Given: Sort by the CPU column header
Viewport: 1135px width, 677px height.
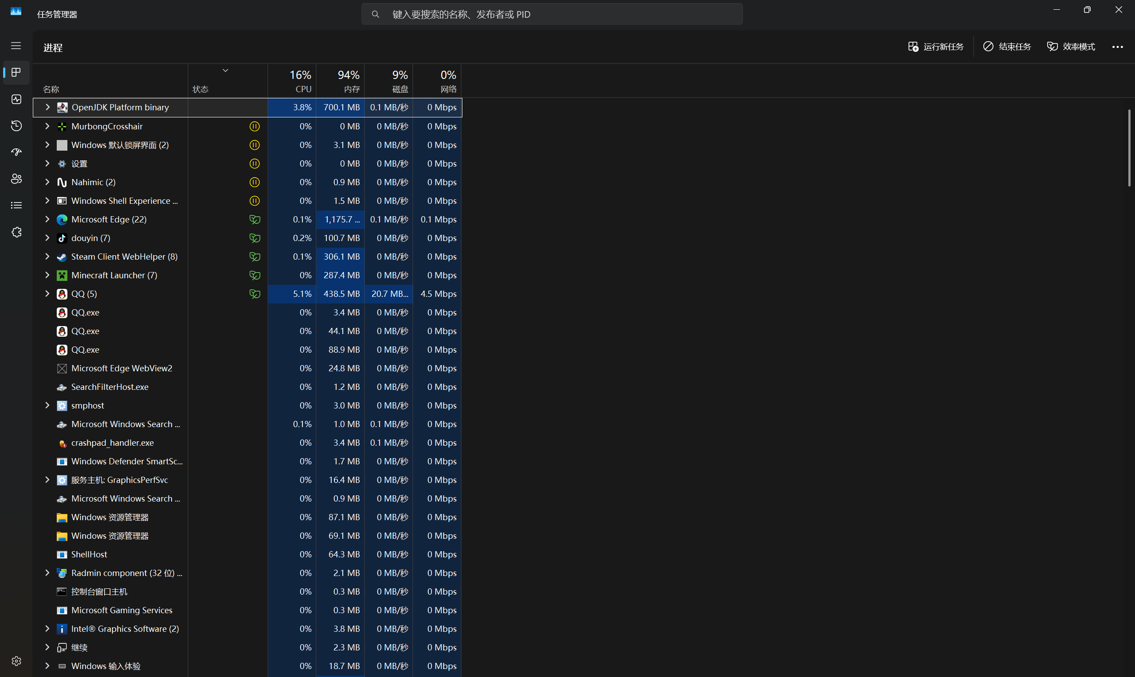Looking at the screenshot, I should coord(292,81).
